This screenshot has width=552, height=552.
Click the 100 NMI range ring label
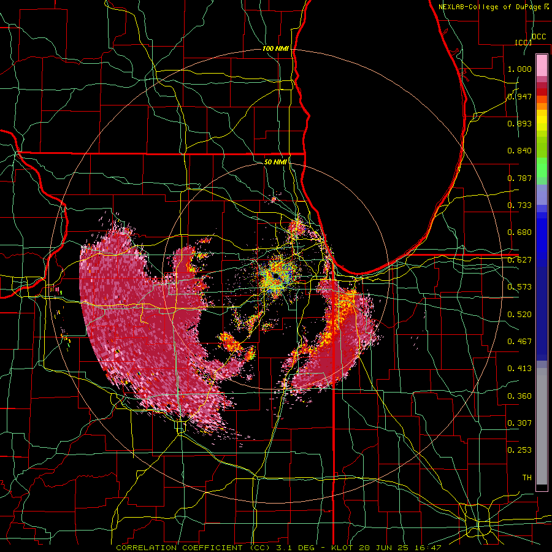275,48
